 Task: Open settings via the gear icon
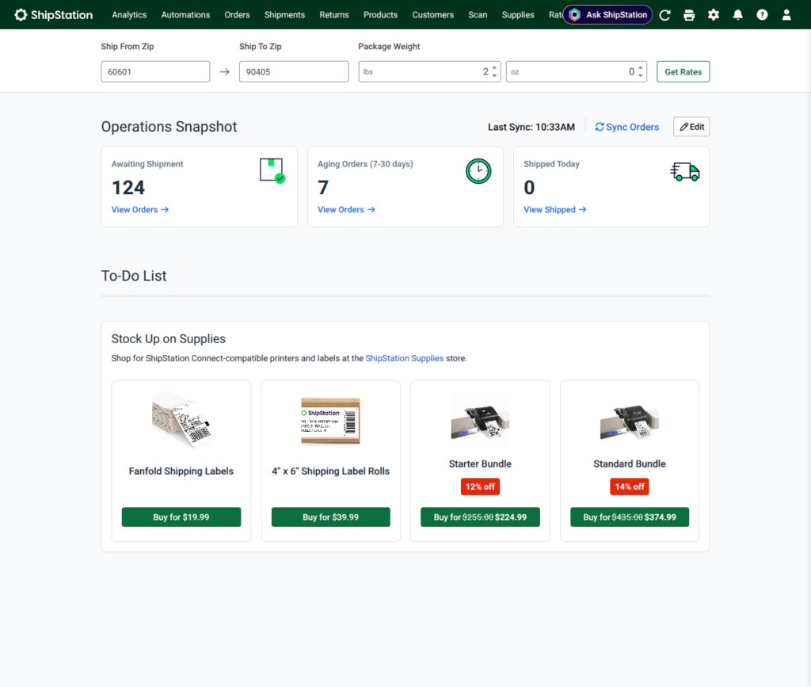pos(714,15)
